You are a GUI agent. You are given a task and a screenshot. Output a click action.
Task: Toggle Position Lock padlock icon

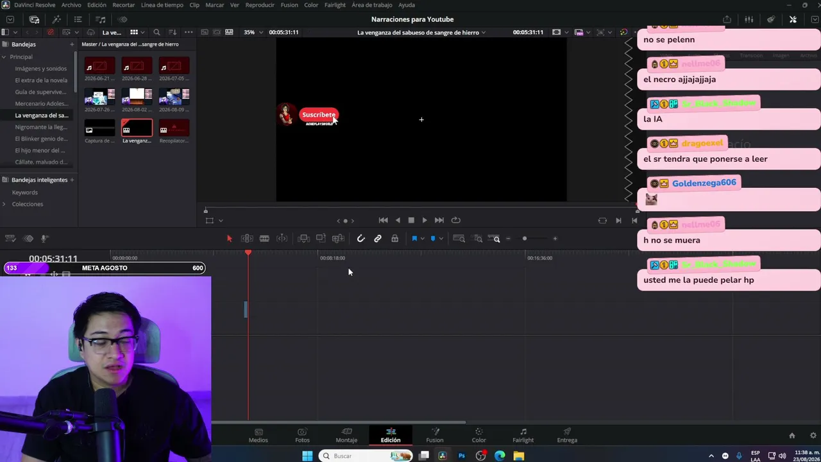click(x=394, y=239)
